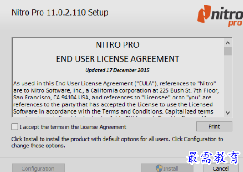Image resolution: width=243 pixels, height=172 pixels.
Task: Click the 'I accept the terms' label text
Action: tap(73, 127)
